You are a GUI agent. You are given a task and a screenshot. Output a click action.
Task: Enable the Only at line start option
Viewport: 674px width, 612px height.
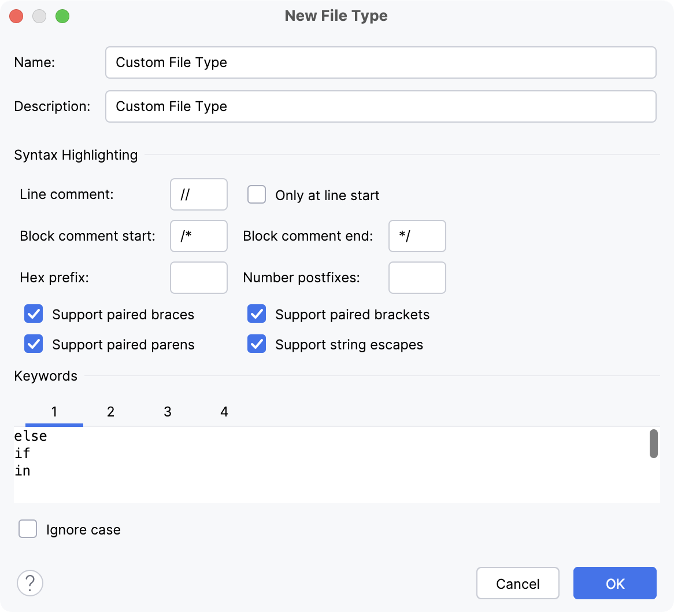[x=257, y=195]
